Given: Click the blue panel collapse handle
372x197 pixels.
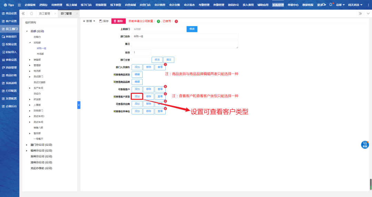Looking at the screenshot, I should pos(79,105).
